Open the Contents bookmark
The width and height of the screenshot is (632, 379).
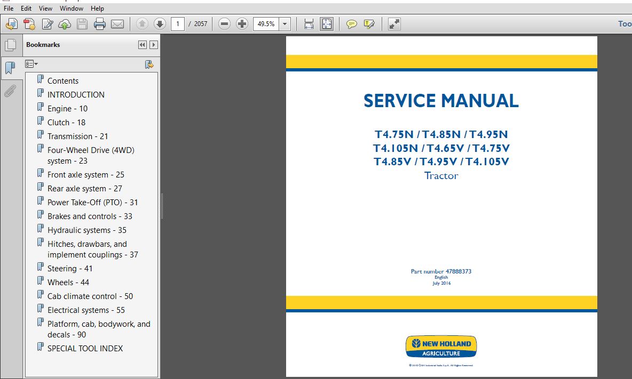tap(63, 81)
